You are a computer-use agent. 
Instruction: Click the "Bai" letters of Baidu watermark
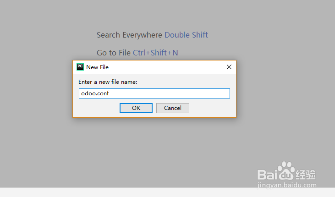pyautogui.click(x=267, y=175)
